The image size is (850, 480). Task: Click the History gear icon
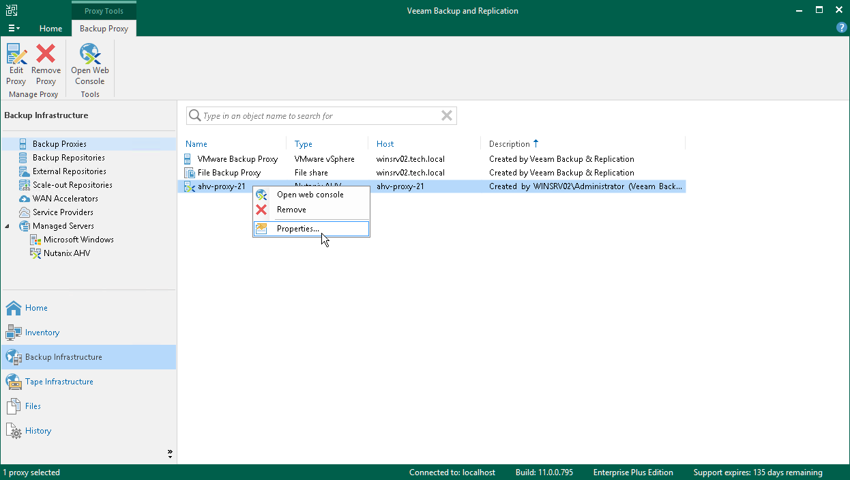14,431
